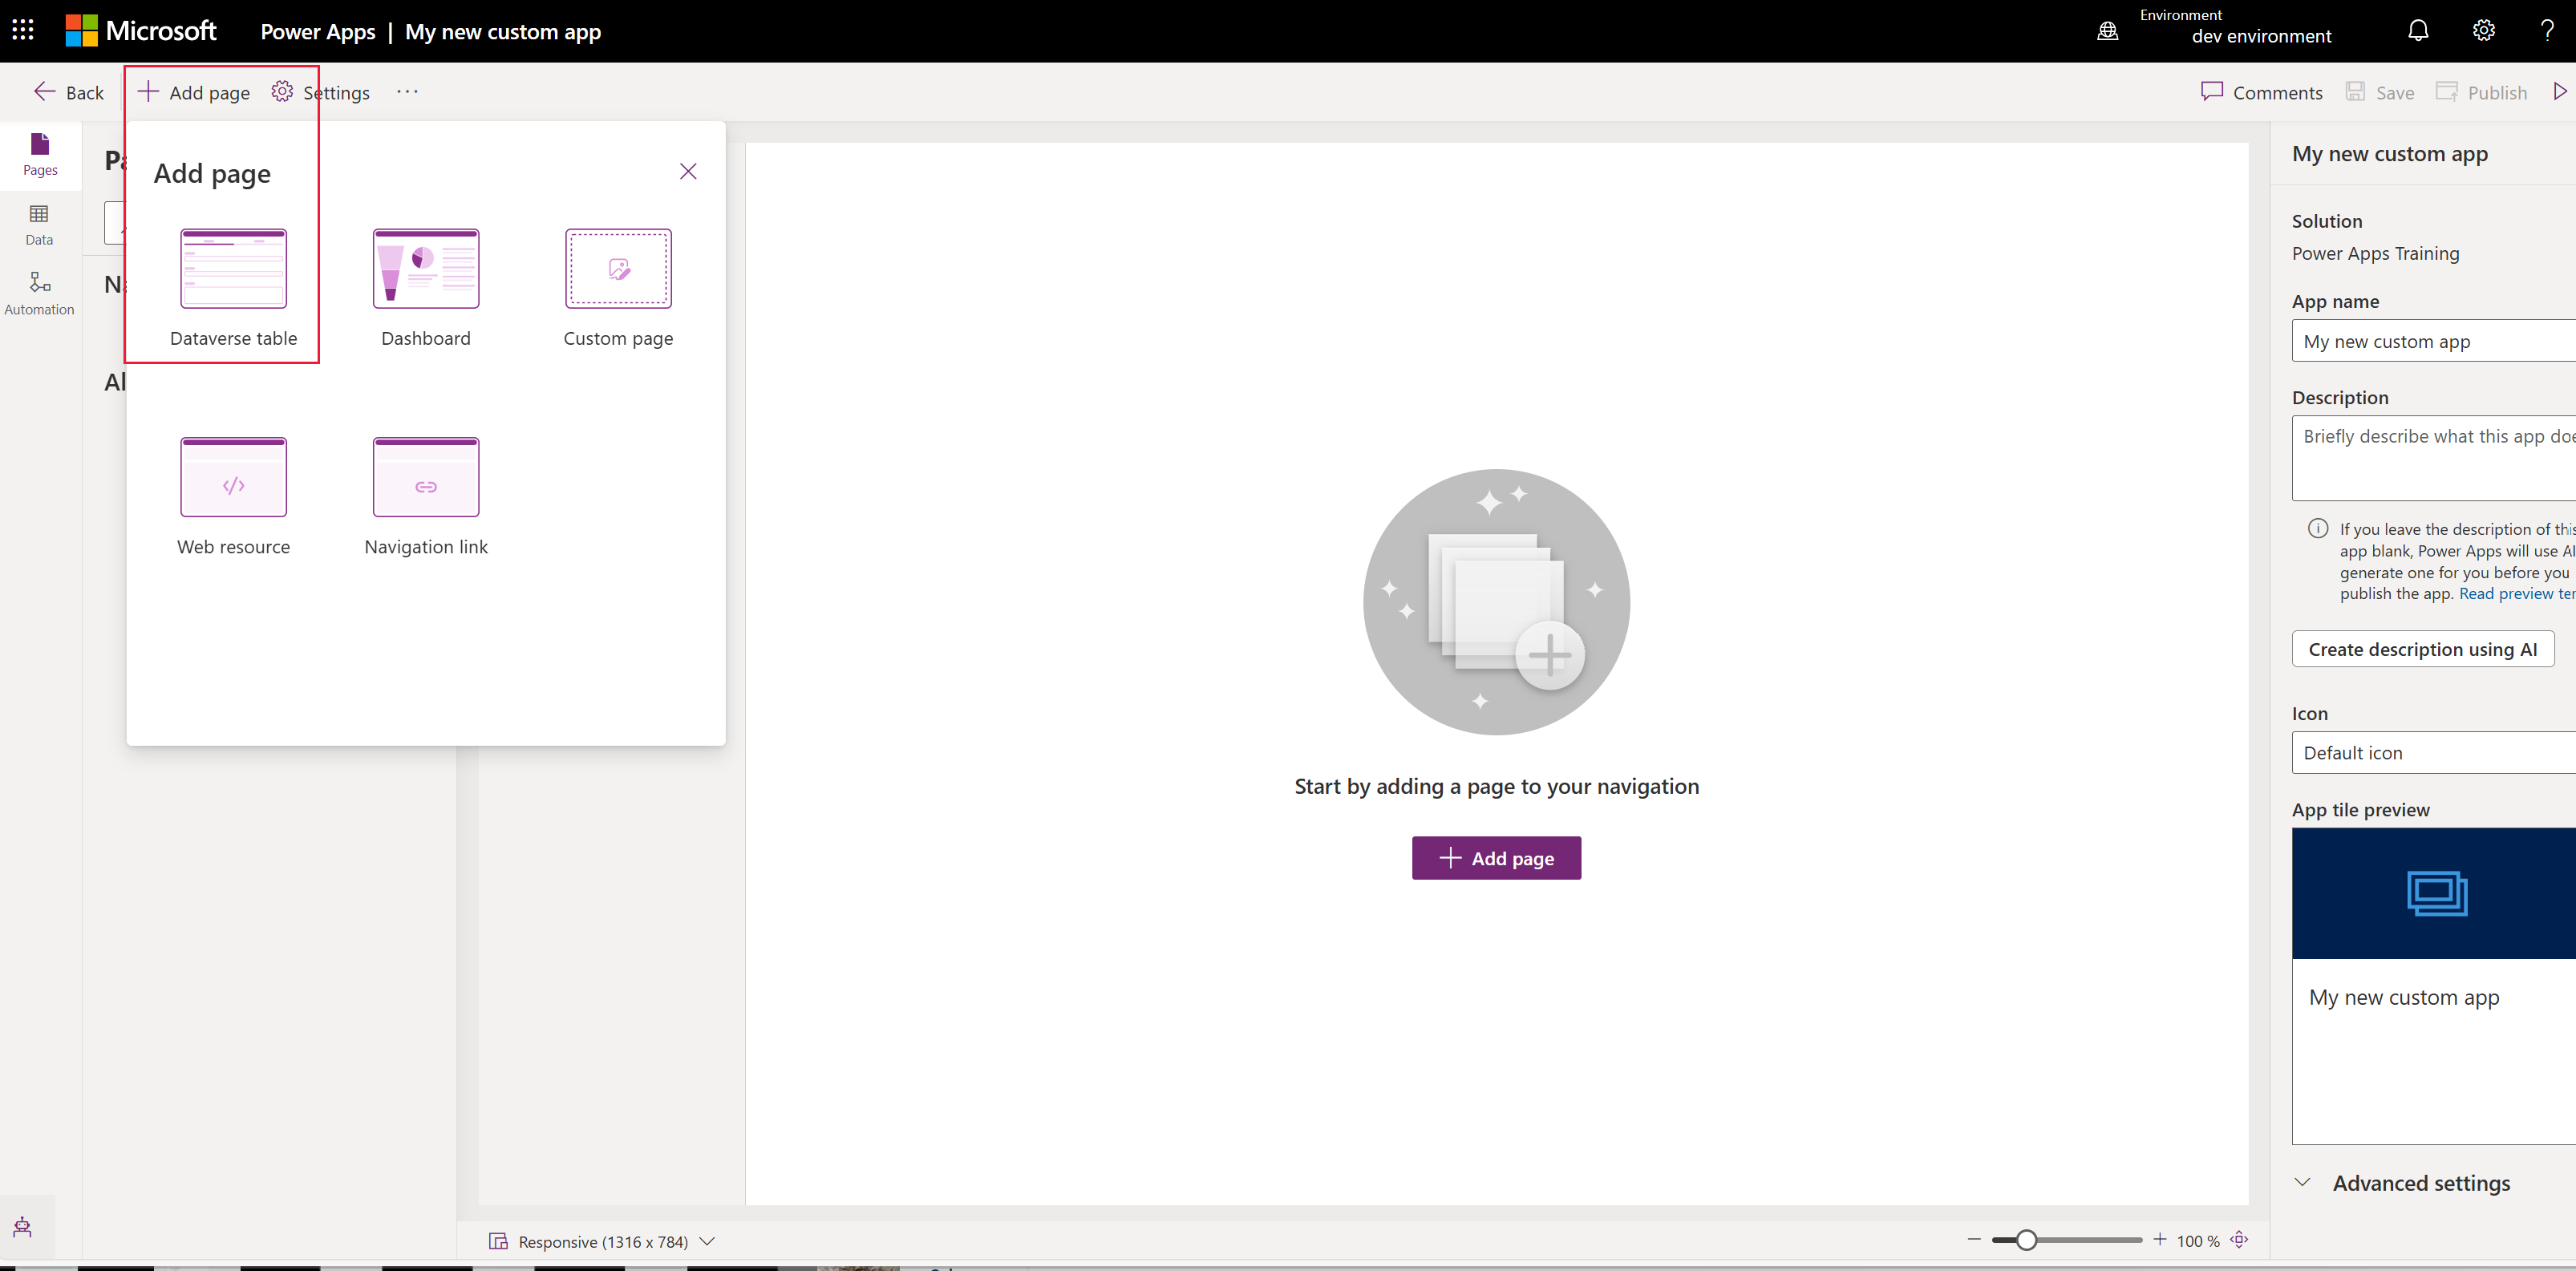The height and width of the screenshot is (1271, 2576).
Task: Close the Add page dialog
Action: [688, 171]
